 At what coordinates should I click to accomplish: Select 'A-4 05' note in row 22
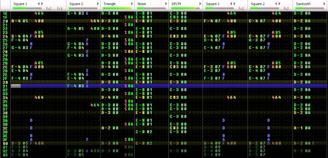(x=76, y=29)
